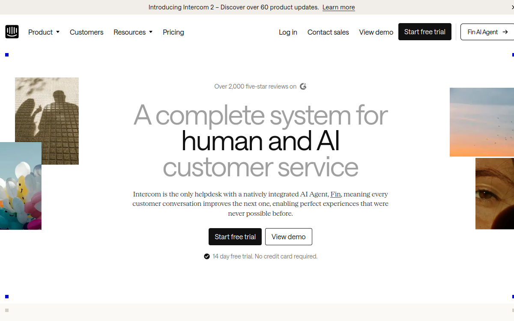Click Log in

coord(288,32)
